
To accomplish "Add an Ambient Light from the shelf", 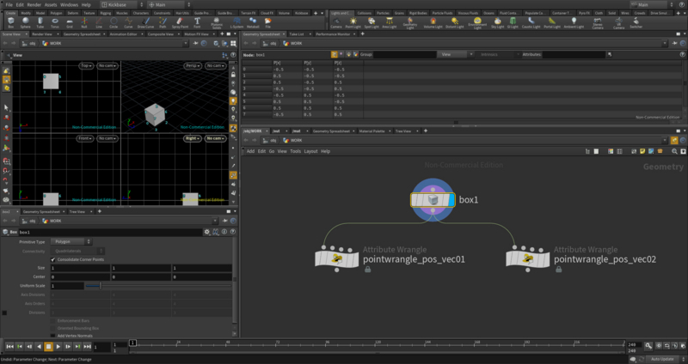I will [574, 22].
